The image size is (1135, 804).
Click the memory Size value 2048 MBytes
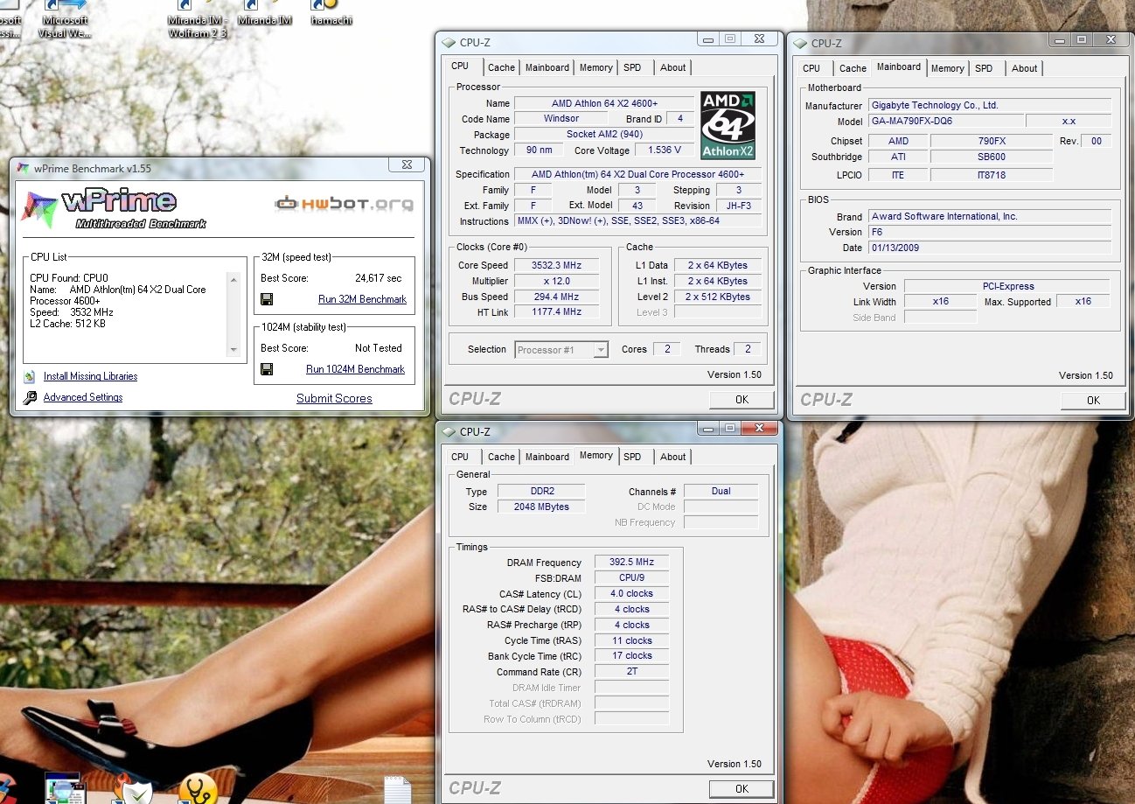(x=541, y=507)
